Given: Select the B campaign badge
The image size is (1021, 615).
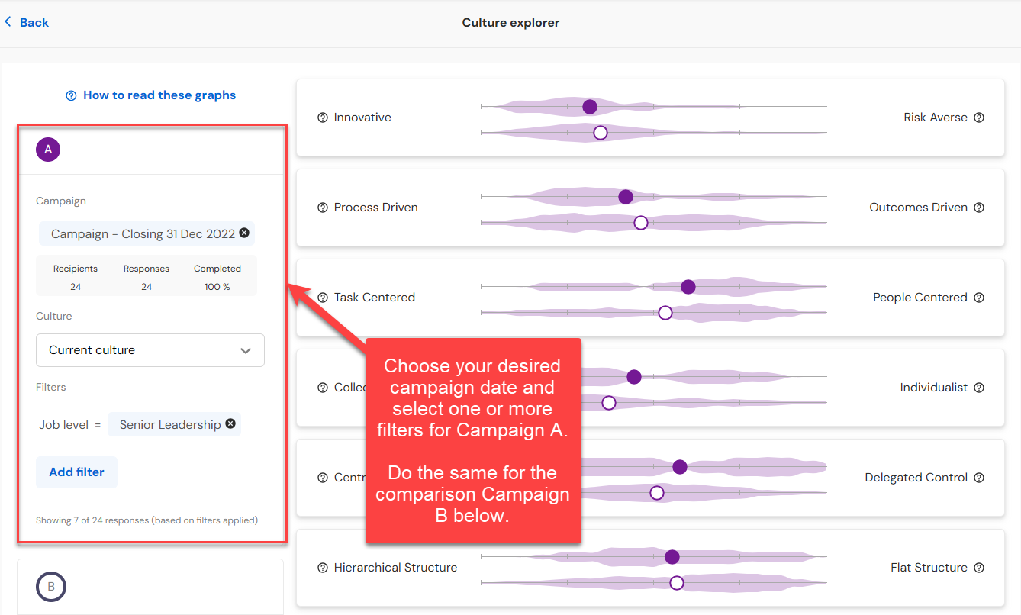Looking at the screenshot, I should pos(51,587).
